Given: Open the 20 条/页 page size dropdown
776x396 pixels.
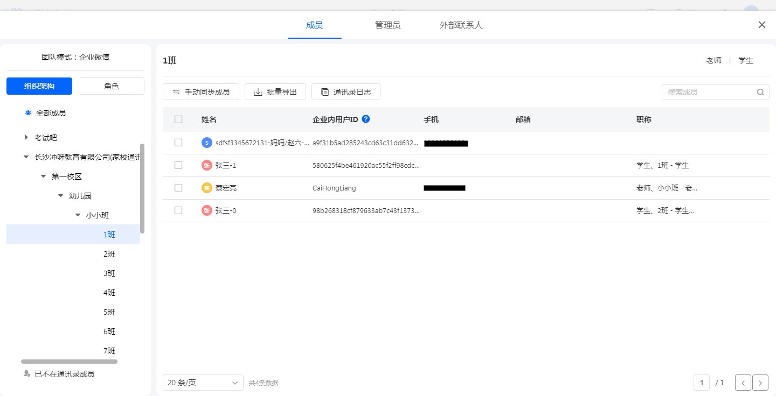Looking at the screenshot, I should coord(203,383).
